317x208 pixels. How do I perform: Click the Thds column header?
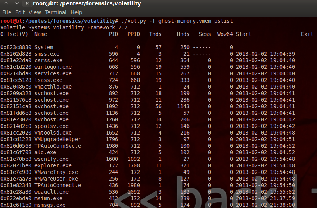[x=155, y=34]
